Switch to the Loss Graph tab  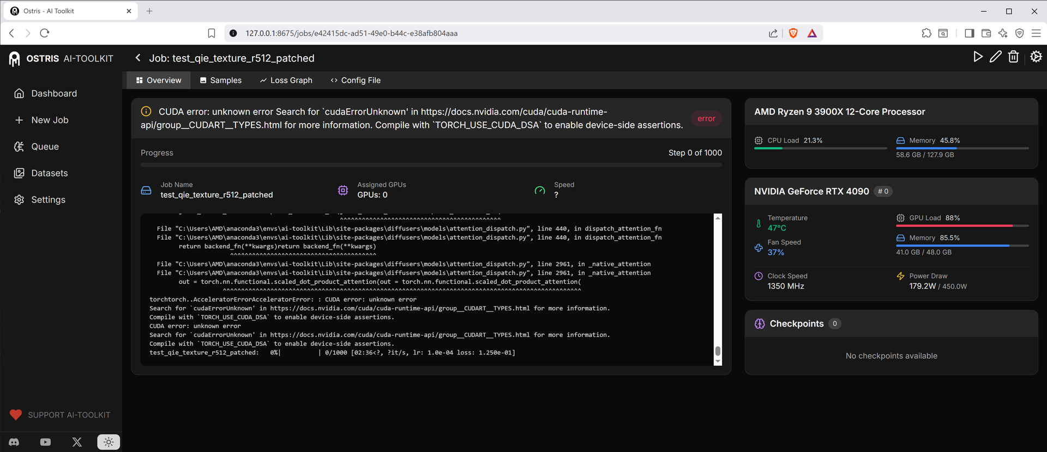tap(286, 80)
